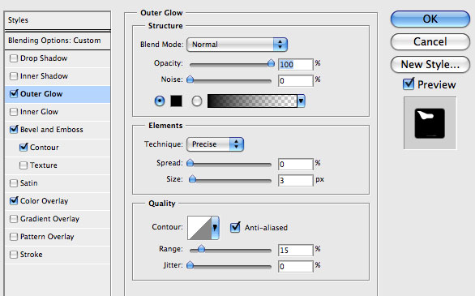Open the Texture settings row
This screenshot has width=475, height=296.
pos(58,165)
